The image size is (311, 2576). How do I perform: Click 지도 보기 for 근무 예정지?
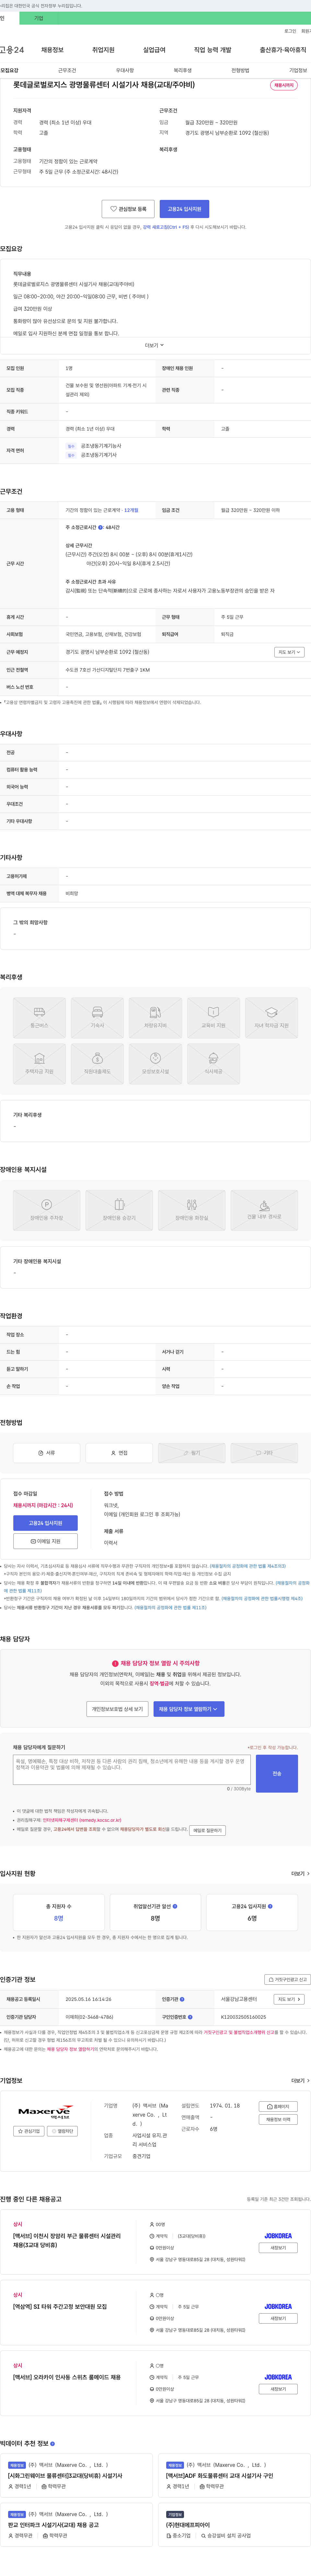(289, 652)
